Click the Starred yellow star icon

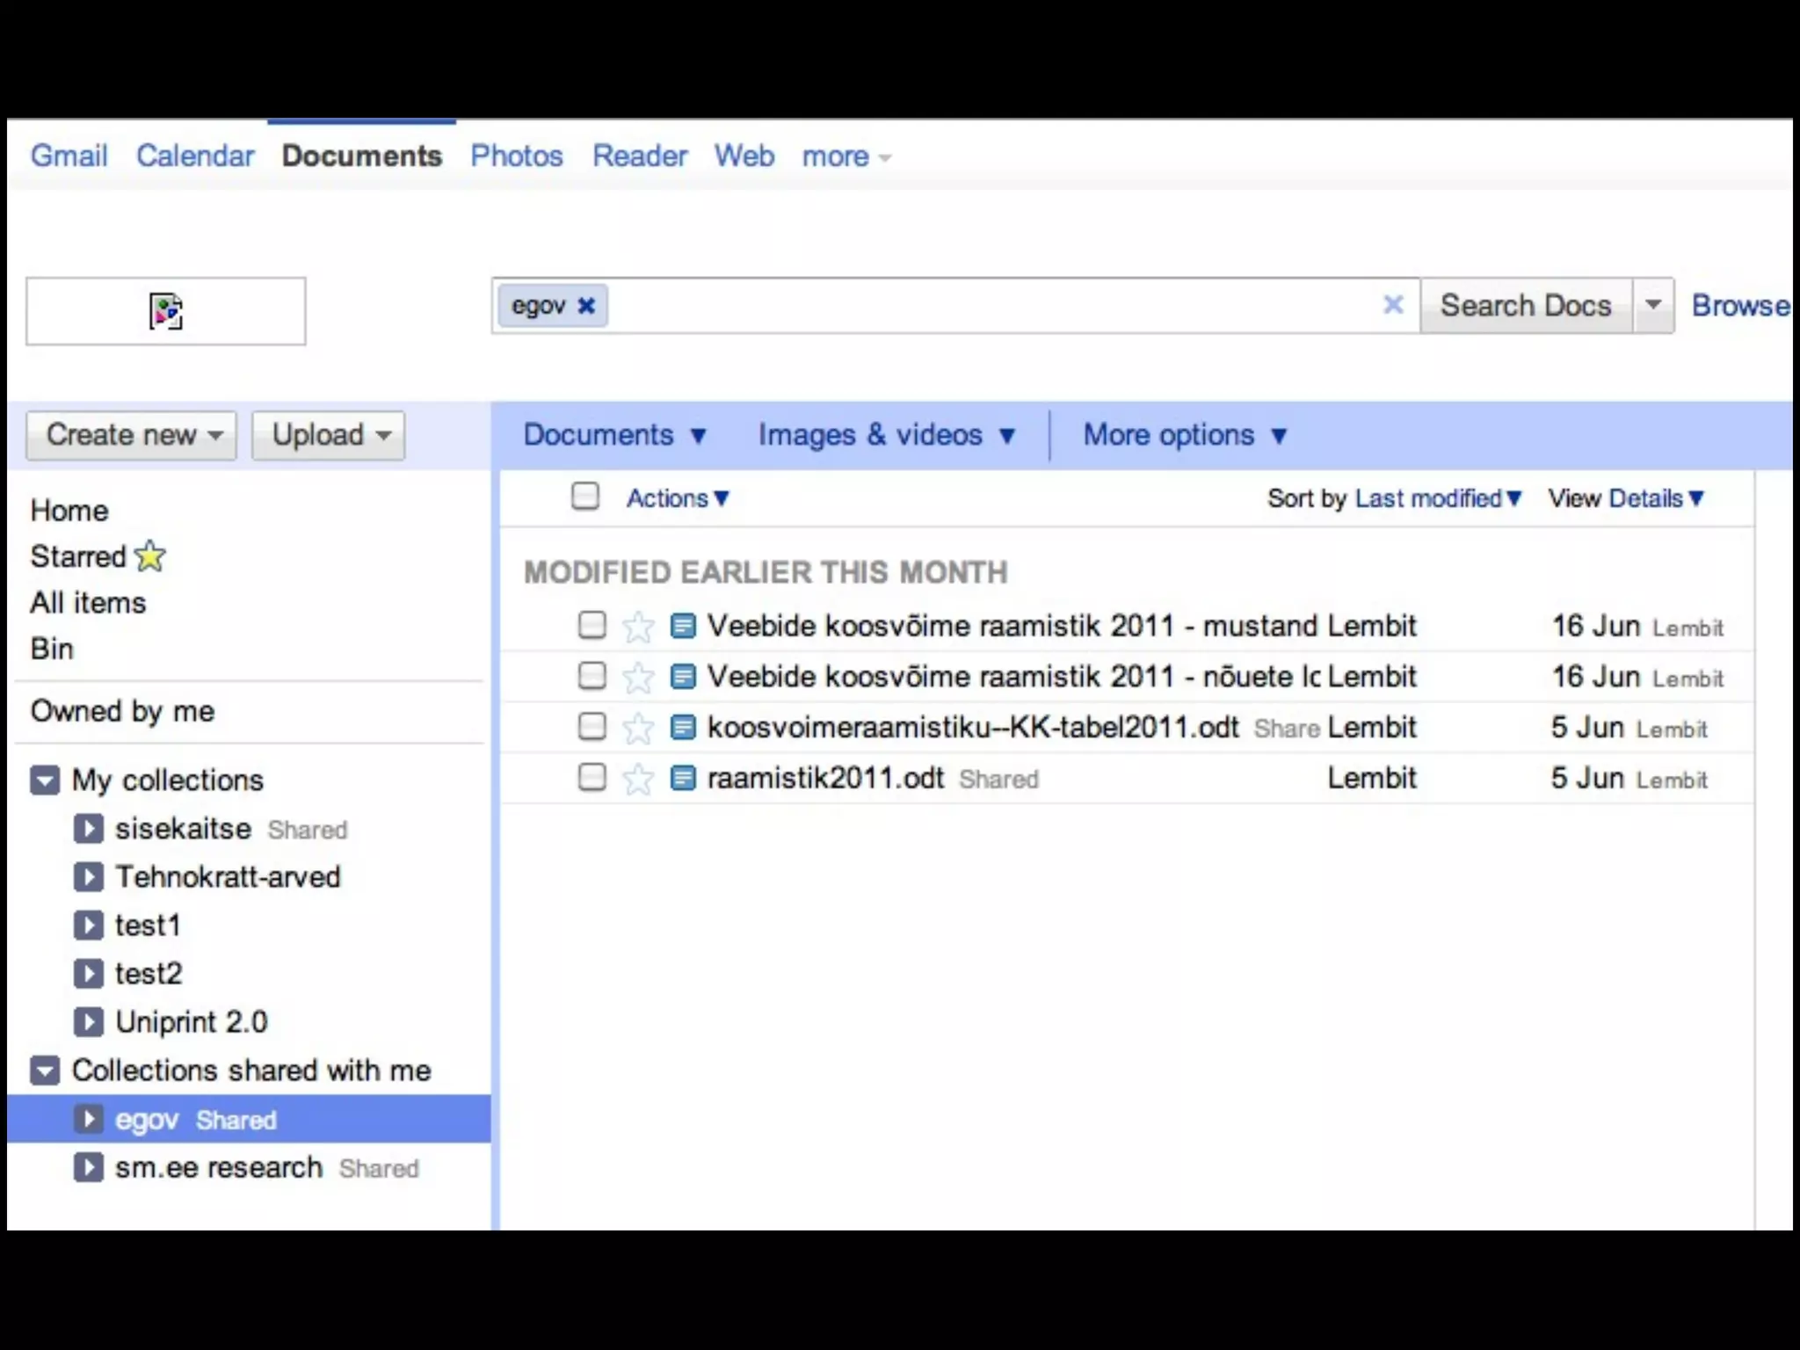pyautogui.click(x=150, y=555)
